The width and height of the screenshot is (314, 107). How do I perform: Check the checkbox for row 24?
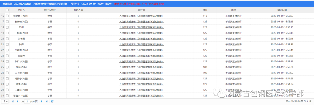pos(7,61)
